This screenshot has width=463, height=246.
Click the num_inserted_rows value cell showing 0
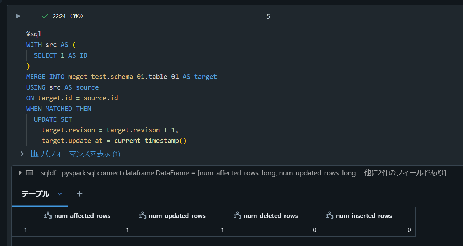tap(368, 230)
